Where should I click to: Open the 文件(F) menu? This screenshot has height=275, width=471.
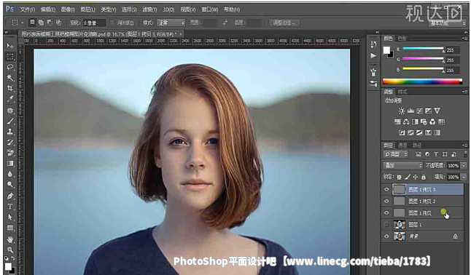click(27, 9)
